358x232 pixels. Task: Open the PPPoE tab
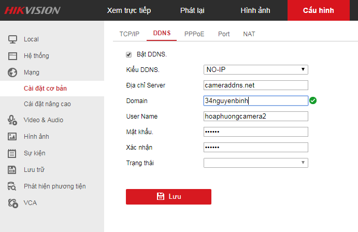(194, 34)
